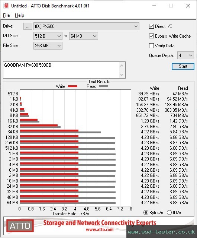This screenshot has width=197, height=238.
Task: Click the ATTO logo in the banner
Action: [20, 226]
